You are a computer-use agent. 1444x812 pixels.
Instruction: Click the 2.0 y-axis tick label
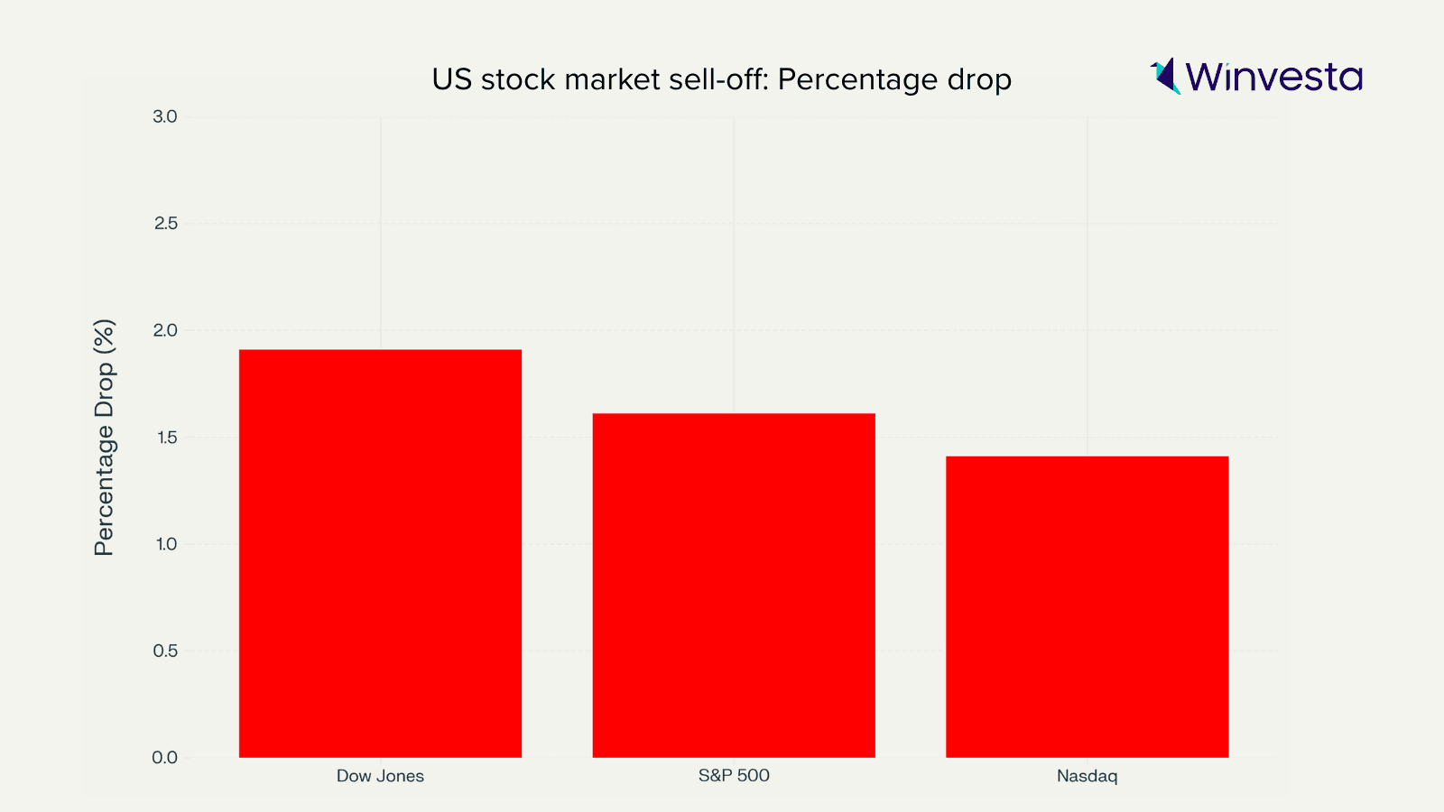tap(165, 330)
